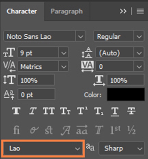This screenshot has width=148, height=159.
Task: Enable Fractions OpenType feature
Action: click(x=132, y=130)
